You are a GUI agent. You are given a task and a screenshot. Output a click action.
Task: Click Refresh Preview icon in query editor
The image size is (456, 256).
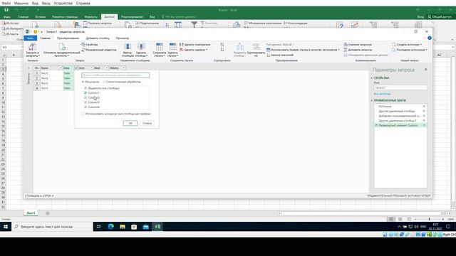pyautogui.click(x=62, y=46)
